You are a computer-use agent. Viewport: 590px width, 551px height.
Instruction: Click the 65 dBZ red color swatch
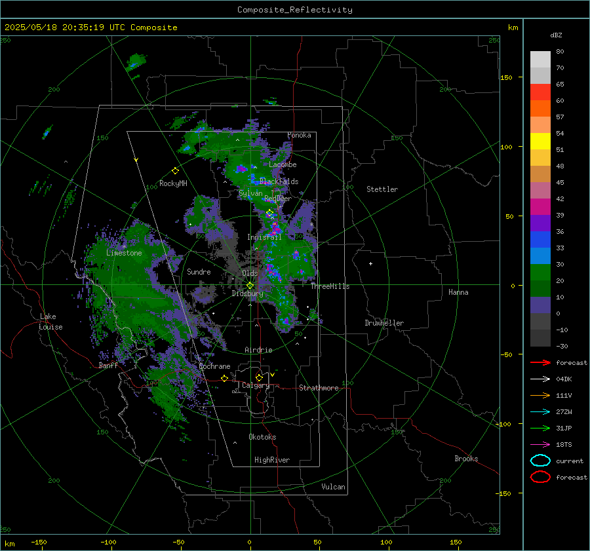[x=540, y=92]
